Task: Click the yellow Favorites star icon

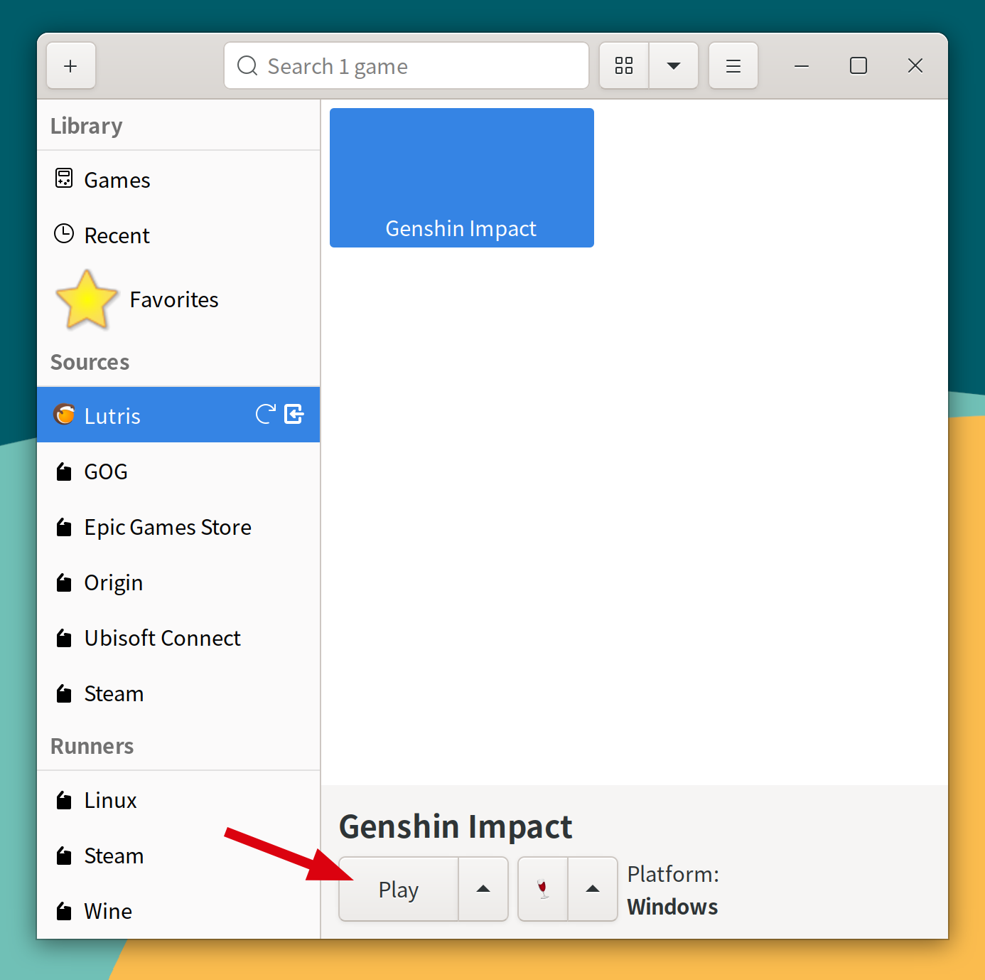Action: coord(87,299)
